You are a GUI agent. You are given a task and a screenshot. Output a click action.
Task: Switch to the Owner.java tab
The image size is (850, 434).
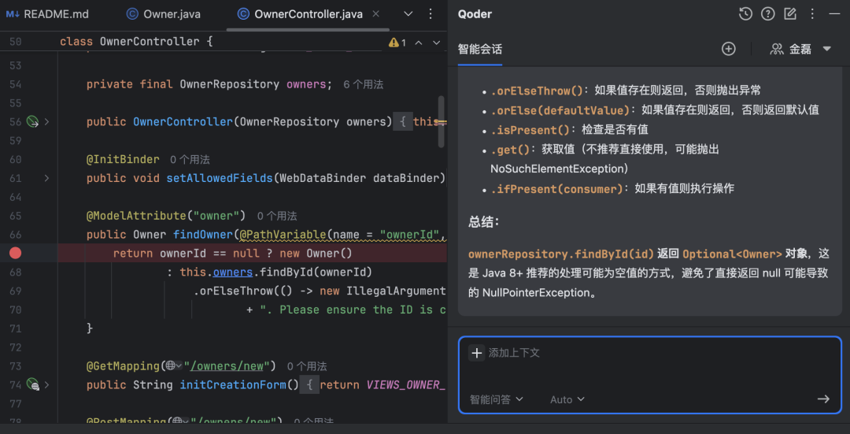(163, 14)
